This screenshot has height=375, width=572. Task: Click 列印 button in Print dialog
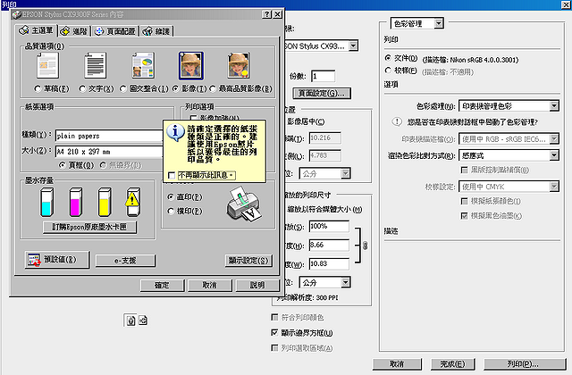click(x=525, y=364)
